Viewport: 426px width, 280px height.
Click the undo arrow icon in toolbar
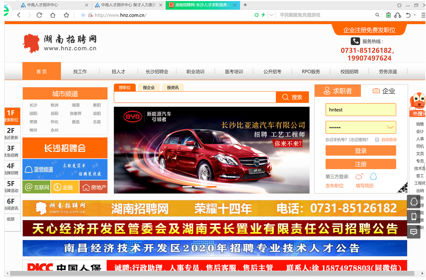408,15
